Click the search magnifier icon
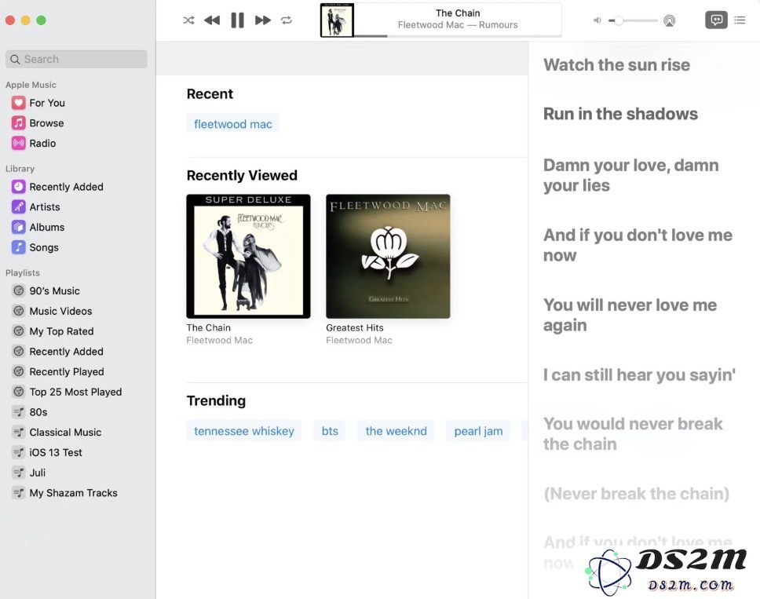760x599 pixels. [x=15, y=59]
